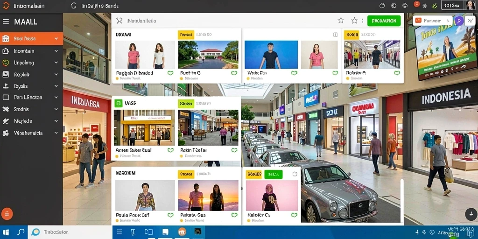Click the orange app logo next to Inbomalaain
The image size is (478, 239).
point(6,6)
